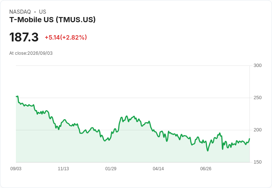The height and width of the screenshot is (188, 272).
Task: Click the NASDAQ exchange label
Action: tap(20, 12)
